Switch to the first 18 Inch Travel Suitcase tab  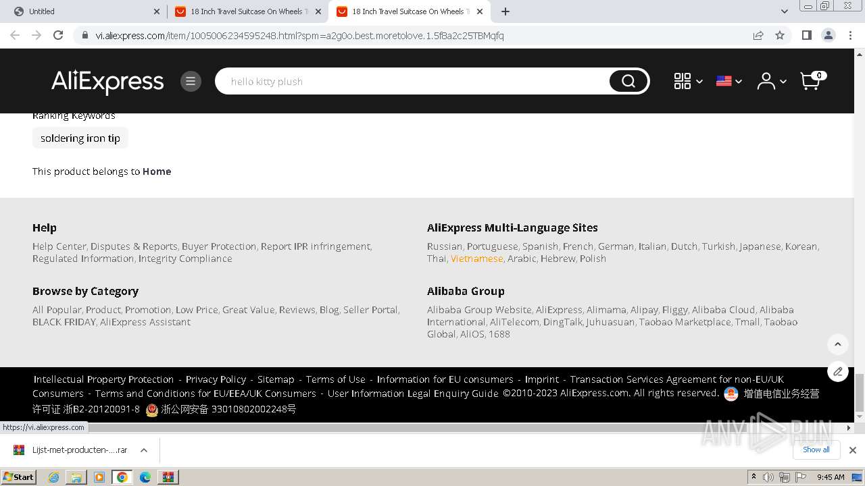pos(247,11)
